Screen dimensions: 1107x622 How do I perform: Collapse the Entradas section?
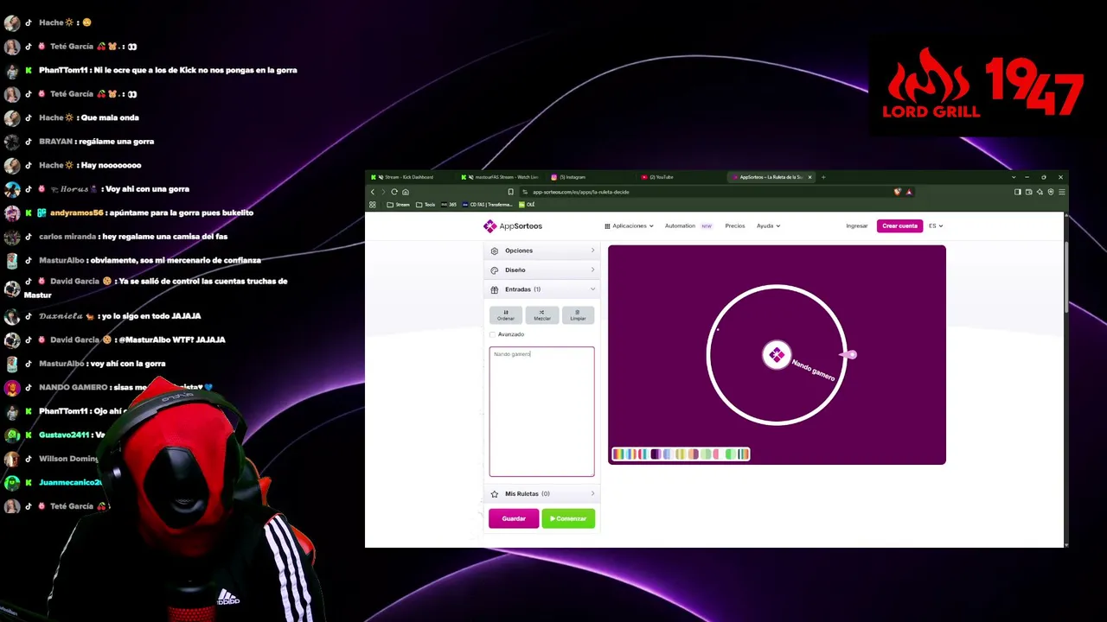pyautogui.click(x=542, y=289)
